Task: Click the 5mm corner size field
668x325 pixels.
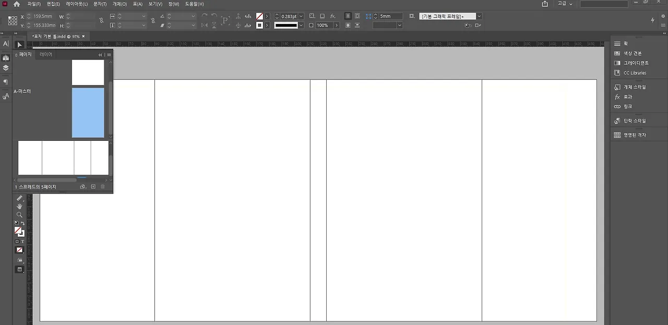Action: tap(390, 16)
